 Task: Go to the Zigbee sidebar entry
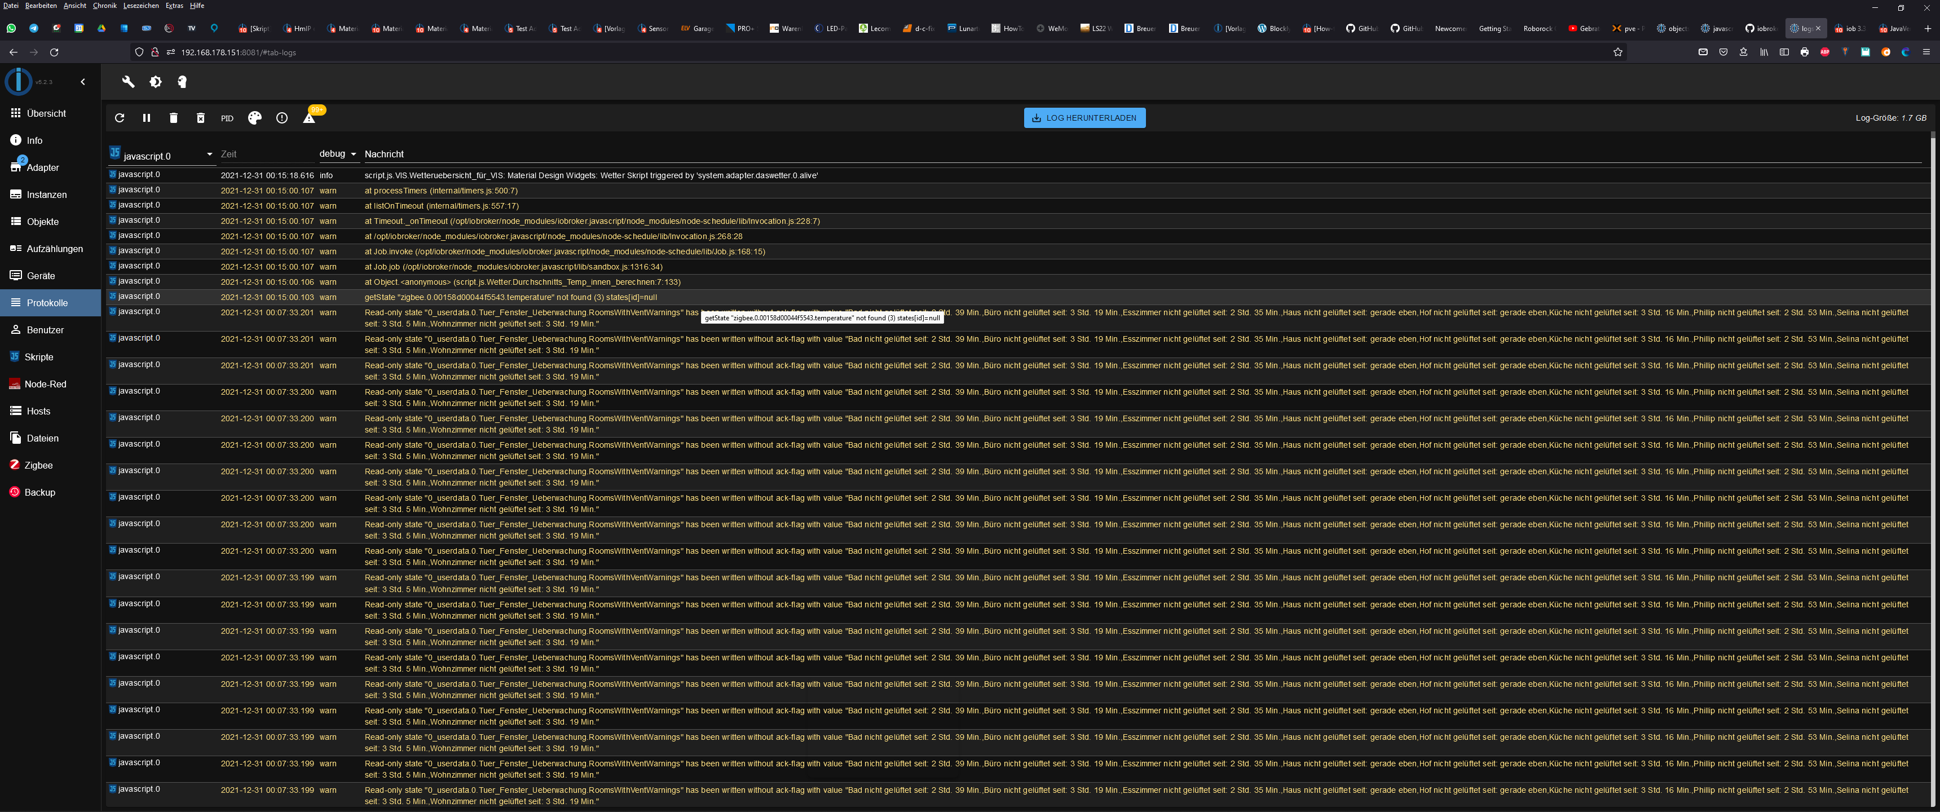tap(38, 466)
